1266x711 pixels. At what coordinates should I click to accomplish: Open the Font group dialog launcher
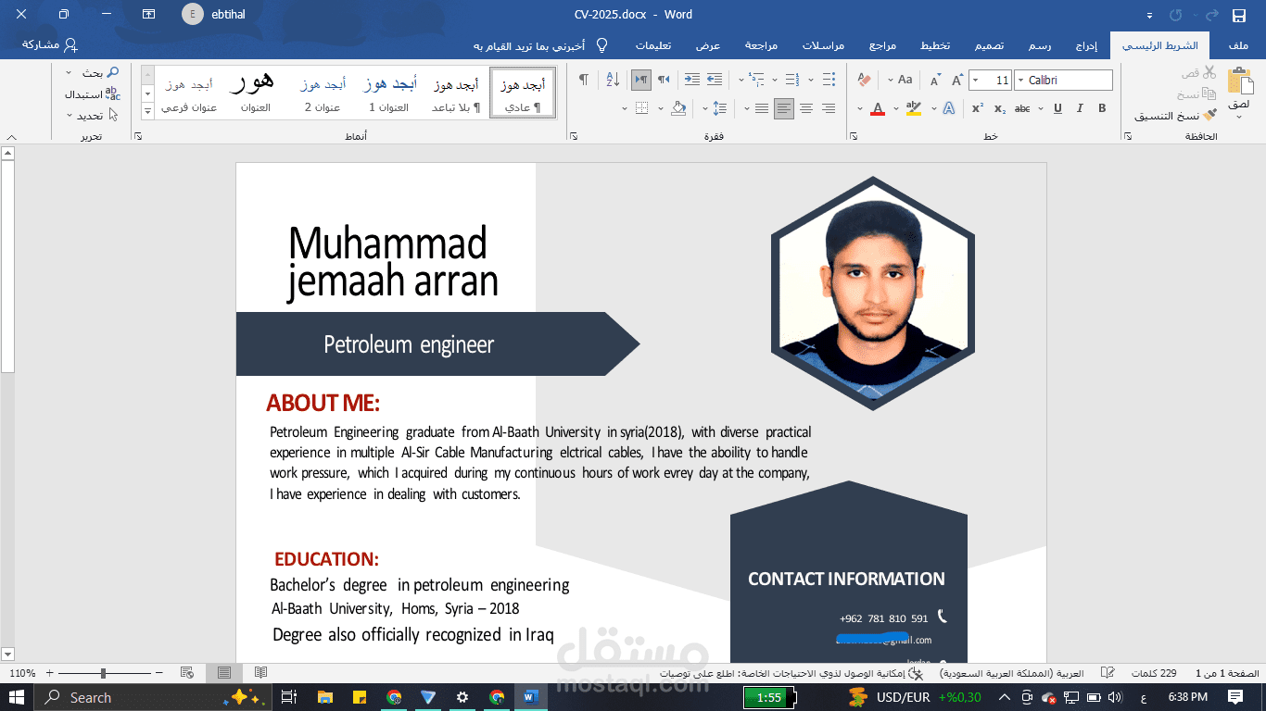pos(854,136)
